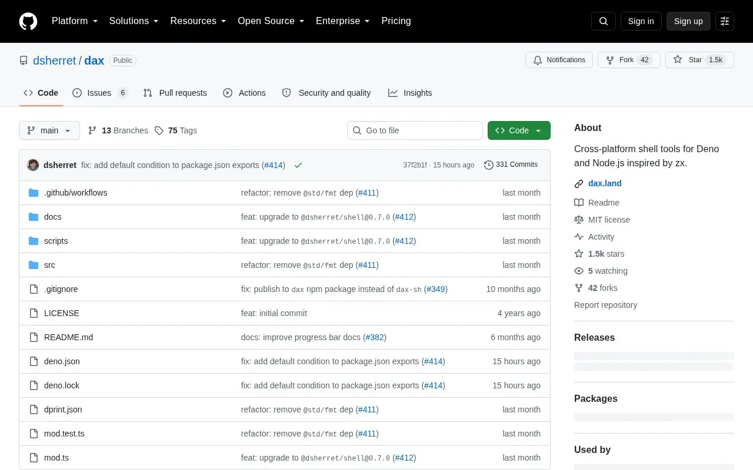This screenshot has height=470, width=753.
Task: Switch to the Insights tab
Action: tap(410, 93)
